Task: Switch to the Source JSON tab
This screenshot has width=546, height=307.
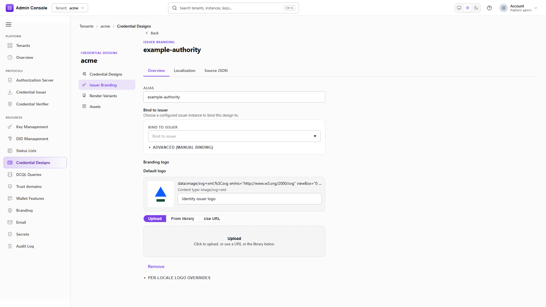Action: (216, 70)
